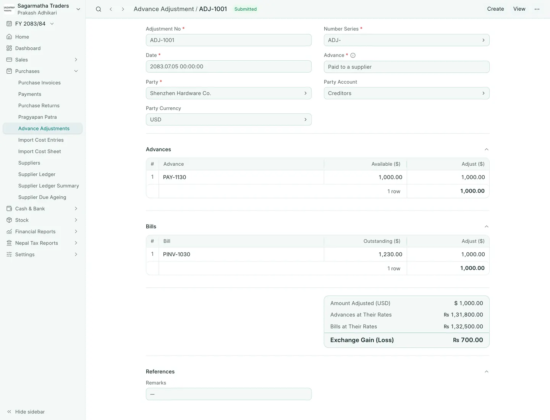Click the Home house icon
The height and width of the screenshot is (420, 550).
pyautogui.click(x=9, y=37)
